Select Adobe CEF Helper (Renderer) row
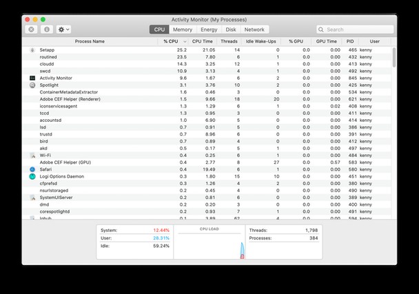The height and width of the screenshot is (294, 419). pyautogui.click(x=207, y=99)
